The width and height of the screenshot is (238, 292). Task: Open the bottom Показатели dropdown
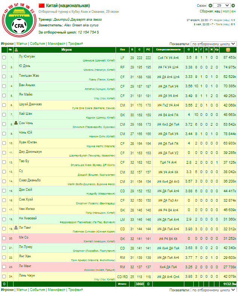(214, 290)
